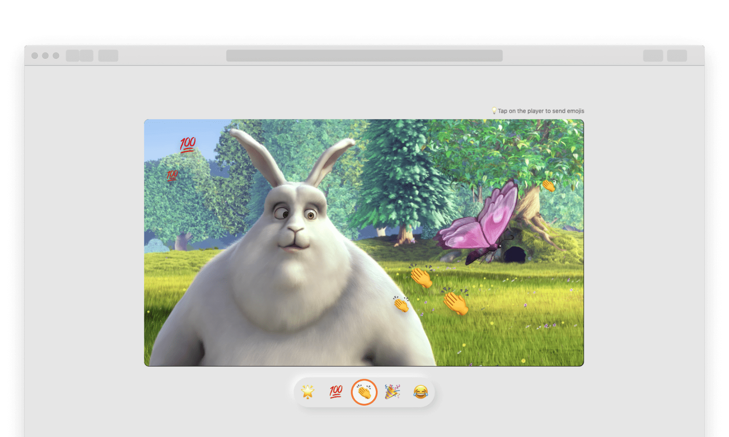Click the lightbulb icon beside the tip text
Screen dimensions: 729x437
click(494, 111)
